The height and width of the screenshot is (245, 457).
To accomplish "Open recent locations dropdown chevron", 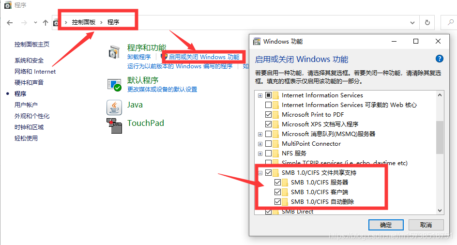I will (35, 22).
